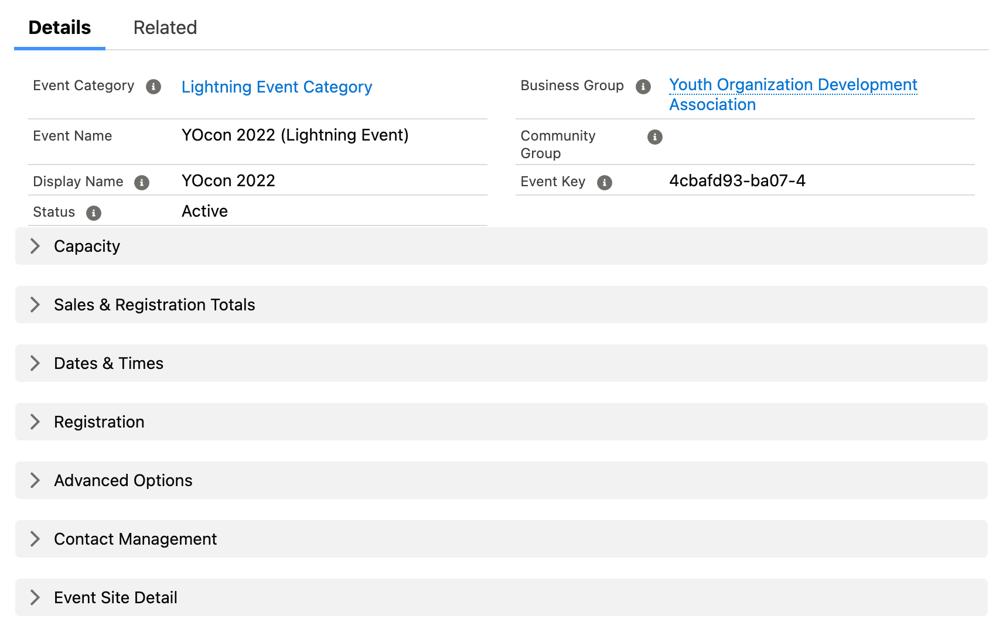Click the Event Name value YOcon 2022 (Lightning Event)
Image resolution: width=996 pixels, height=629 pixels.
tap(295, 135)
